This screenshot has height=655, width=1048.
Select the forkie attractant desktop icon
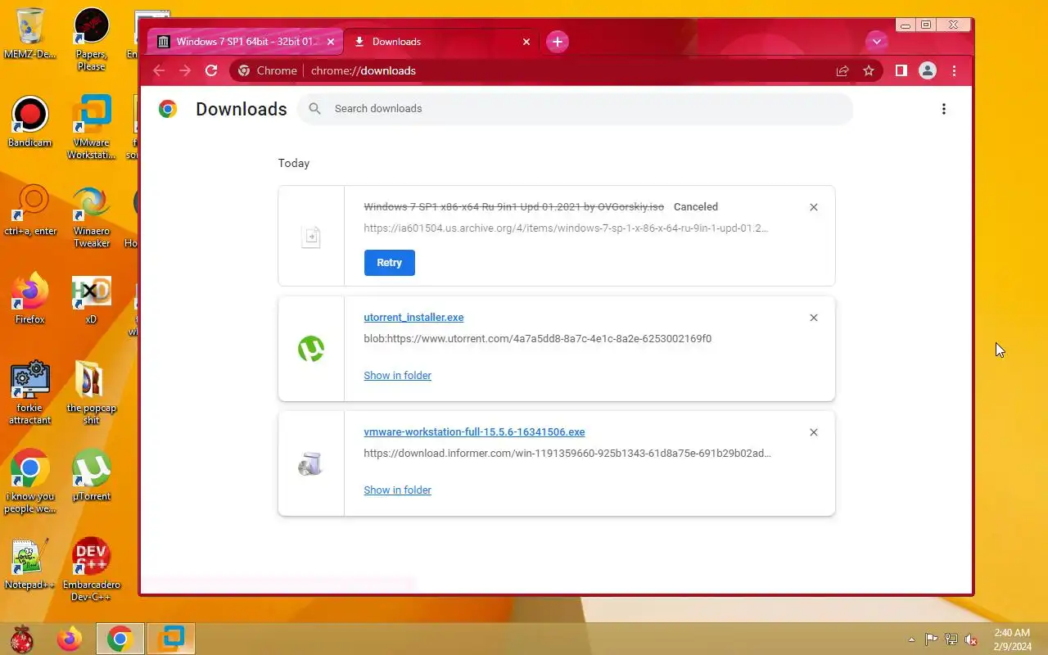coord(30,393)
